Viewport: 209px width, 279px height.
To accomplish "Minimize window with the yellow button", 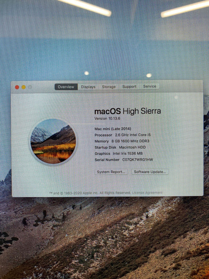I will 23,87.
